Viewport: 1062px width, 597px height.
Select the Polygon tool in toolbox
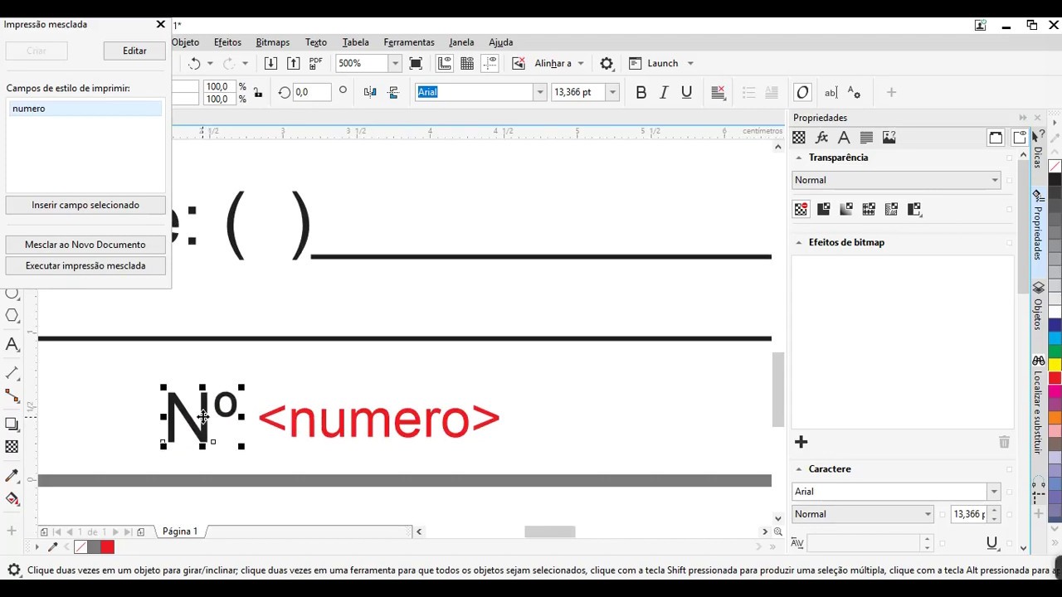point(12,315)
